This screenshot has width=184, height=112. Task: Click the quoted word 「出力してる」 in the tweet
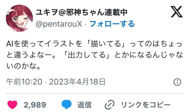[x=87, y=55]
